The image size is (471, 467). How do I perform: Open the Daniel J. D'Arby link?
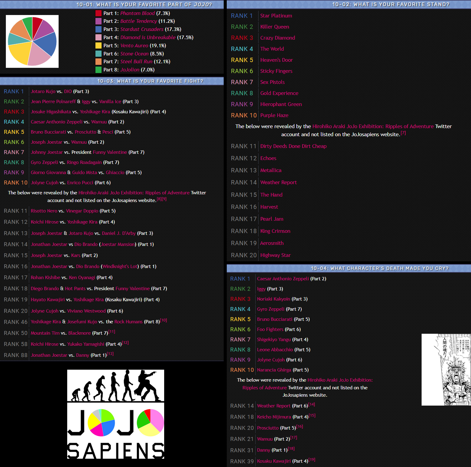pos(119,233)
